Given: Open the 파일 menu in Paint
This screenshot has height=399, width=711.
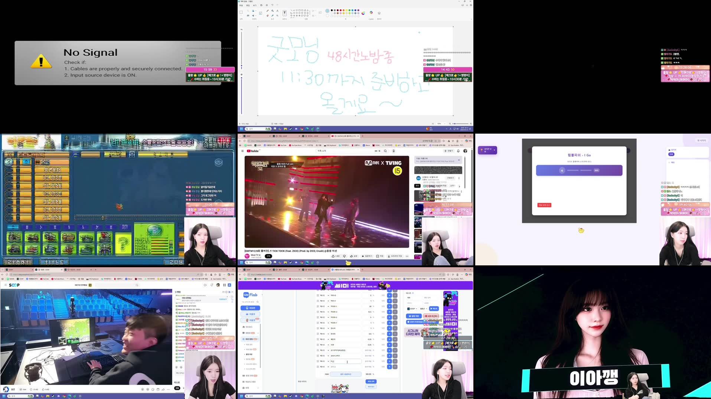Looking at the screenshot, I should pos(241,5).
